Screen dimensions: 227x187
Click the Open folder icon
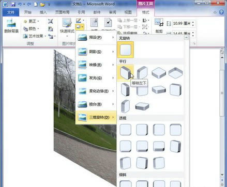42,4
